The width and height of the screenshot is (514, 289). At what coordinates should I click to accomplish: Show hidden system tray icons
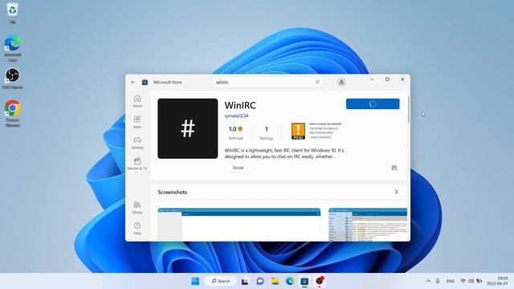[x=428, y=281]
